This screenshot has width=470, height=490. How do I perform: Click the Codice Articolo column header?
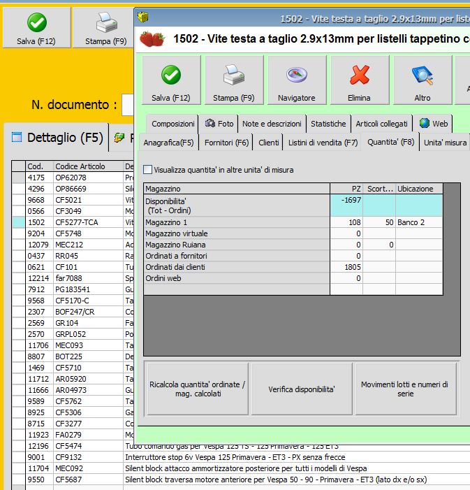pos(89,166)
